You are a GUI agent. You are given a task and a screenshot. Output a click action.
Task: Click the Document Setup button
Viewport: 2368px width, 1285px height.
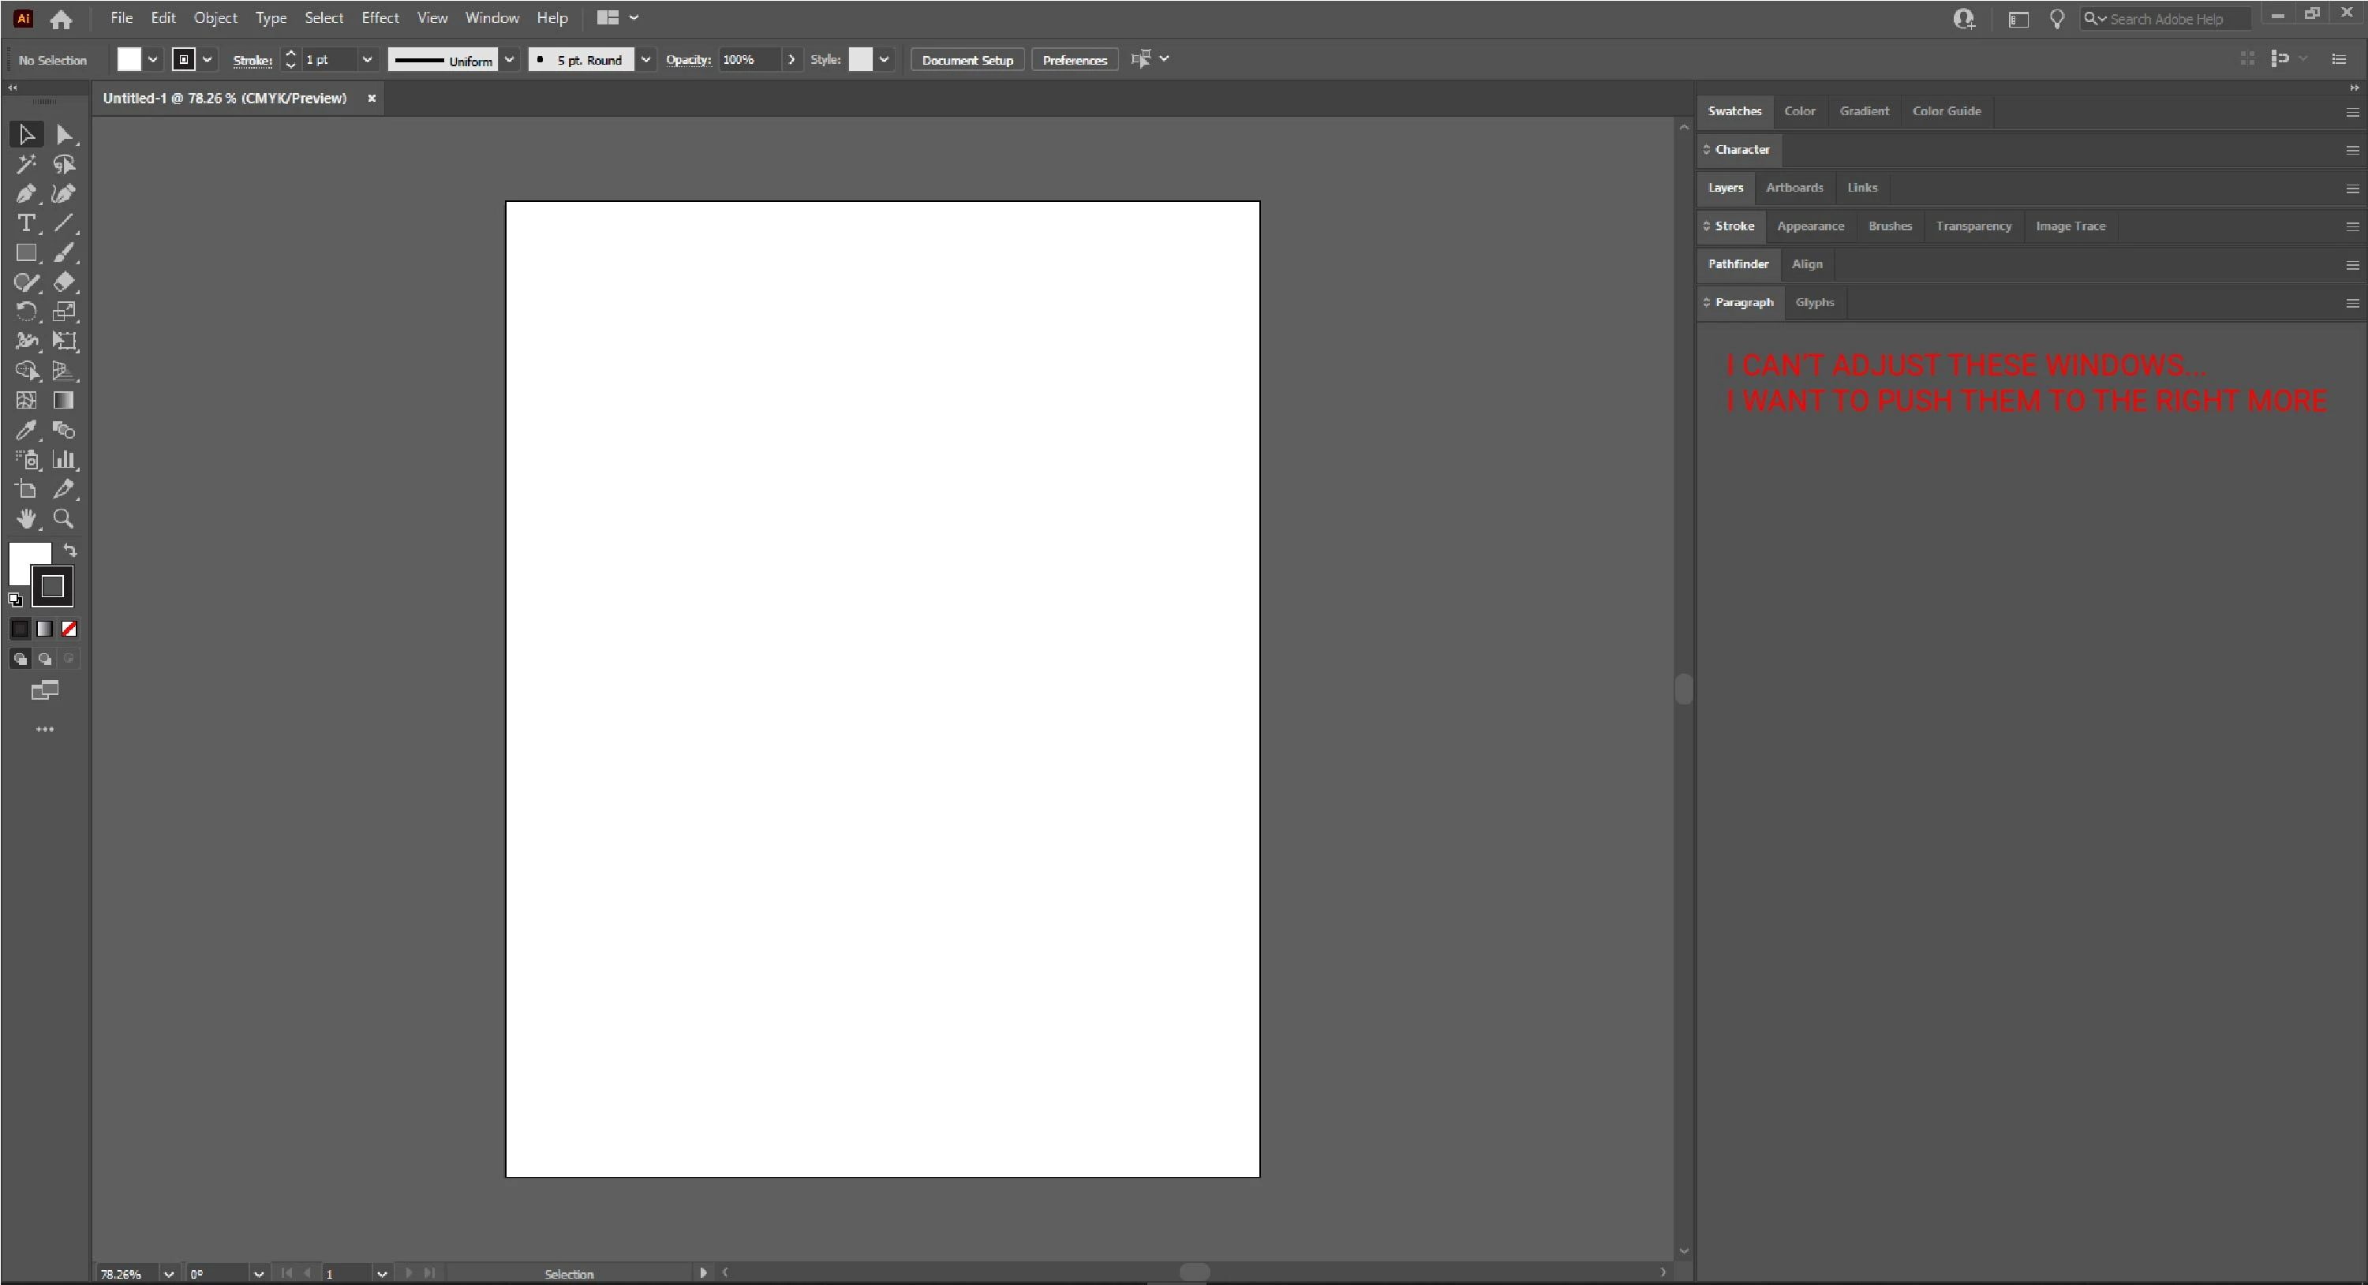[966, 60]
